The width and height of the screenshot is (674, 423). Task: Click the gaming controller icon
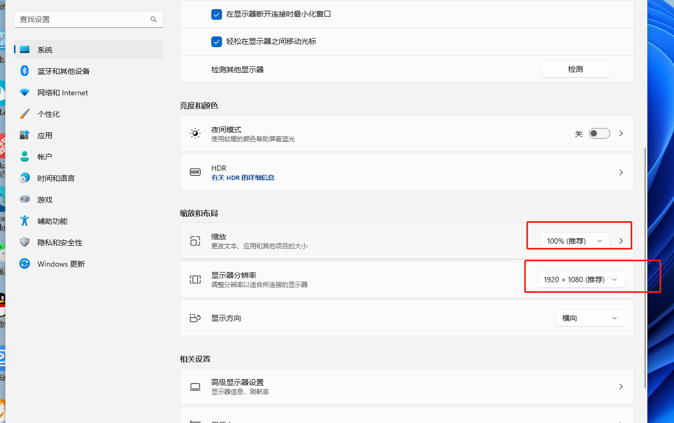[x=24, y=199]
